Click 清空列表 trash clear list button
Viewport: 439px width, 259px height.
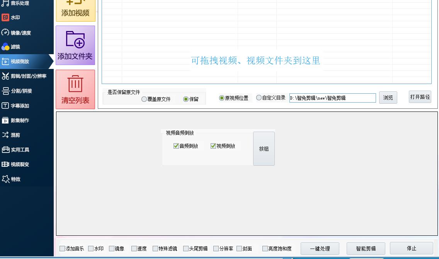tap(75, 89)
